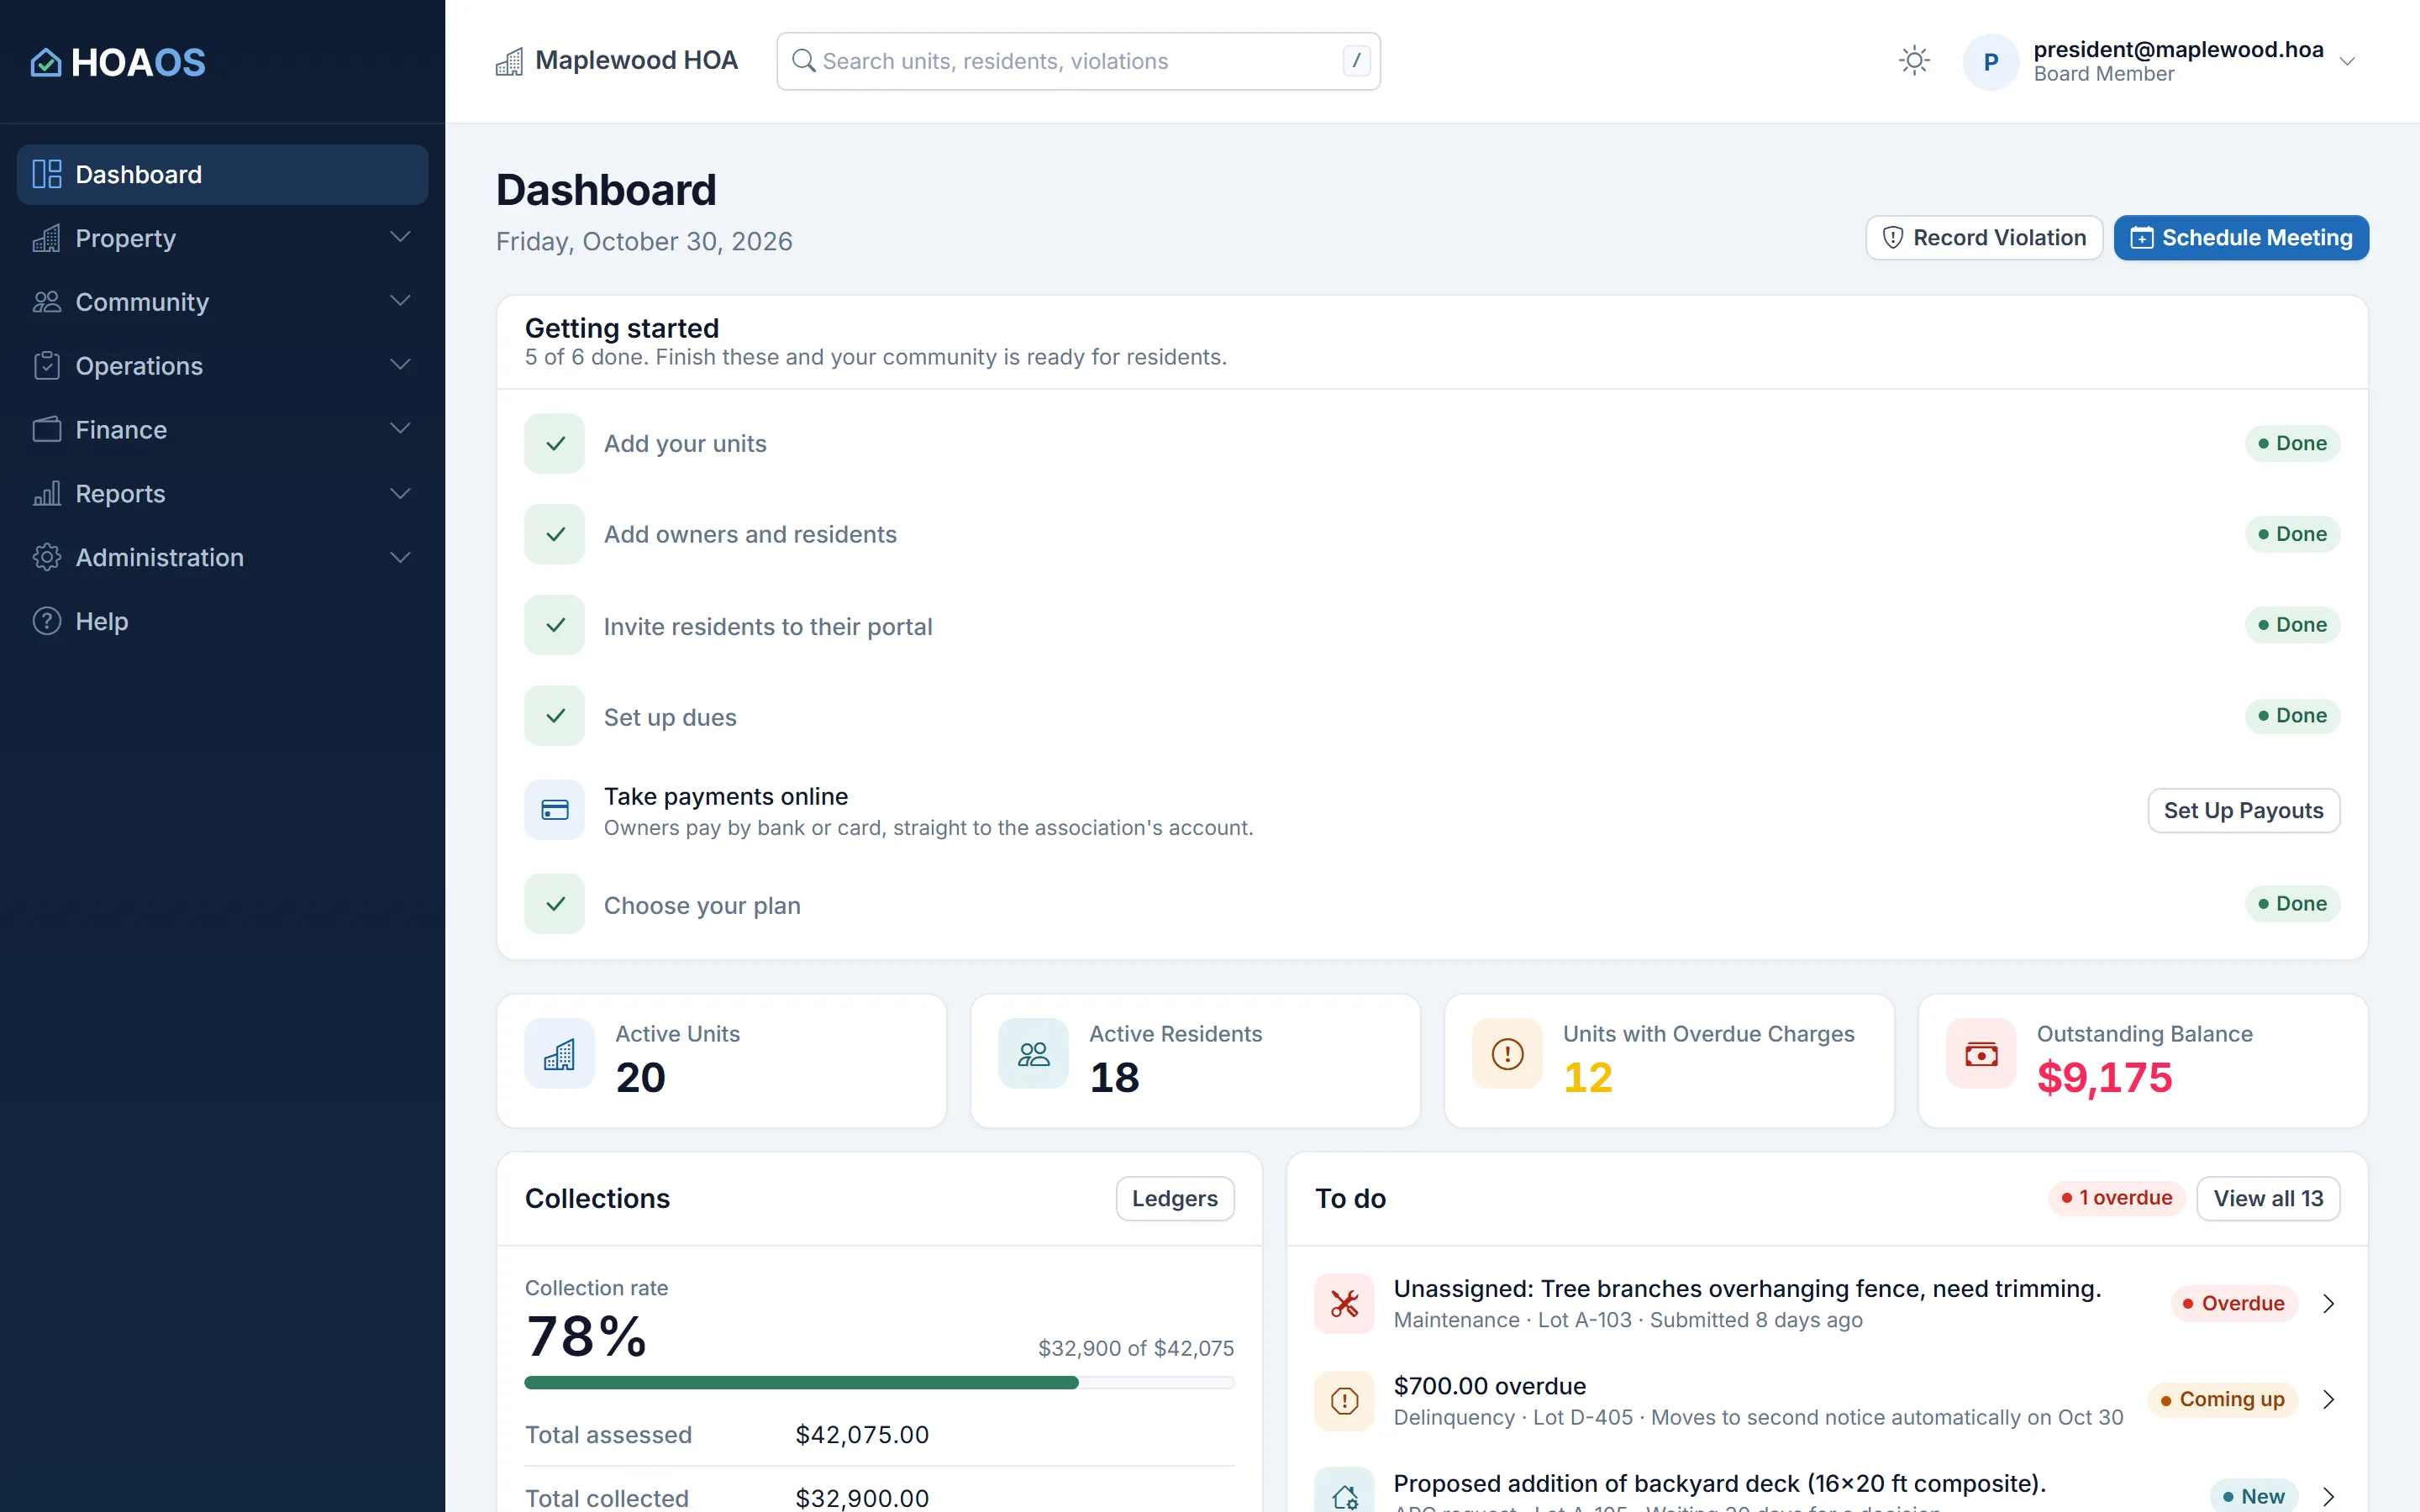Open the user account dropdown arrow

[x=2347, y=61]
